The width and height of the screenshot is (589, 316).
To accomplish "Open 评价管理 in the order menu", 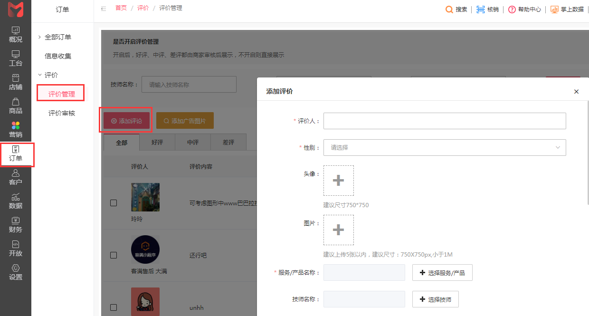I will pyautogui.click(x=62, y=94).
